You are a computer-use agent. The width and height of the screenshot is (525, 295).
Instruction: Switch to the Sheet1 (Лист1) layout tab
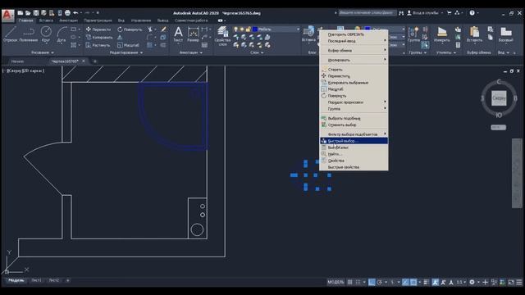pos(36,280)
